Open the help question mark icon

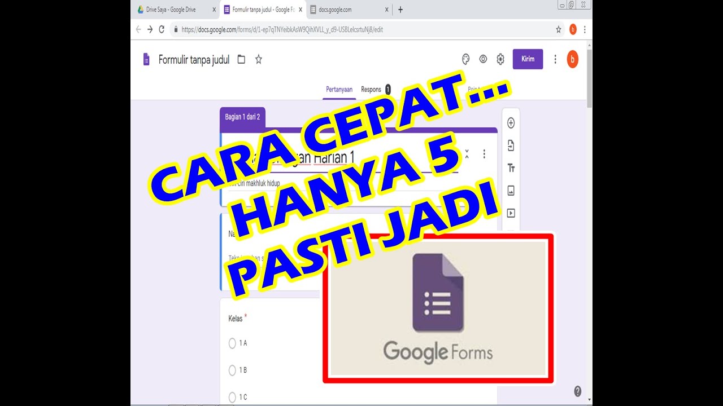(x=577, y=391)
